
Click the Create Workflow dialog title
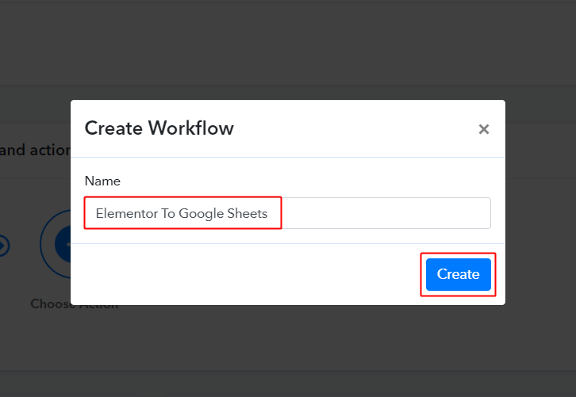point(159,128)
